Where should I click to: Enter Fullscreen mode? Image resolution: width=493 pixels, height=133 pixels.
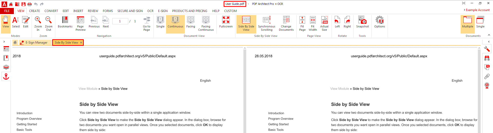226,22
